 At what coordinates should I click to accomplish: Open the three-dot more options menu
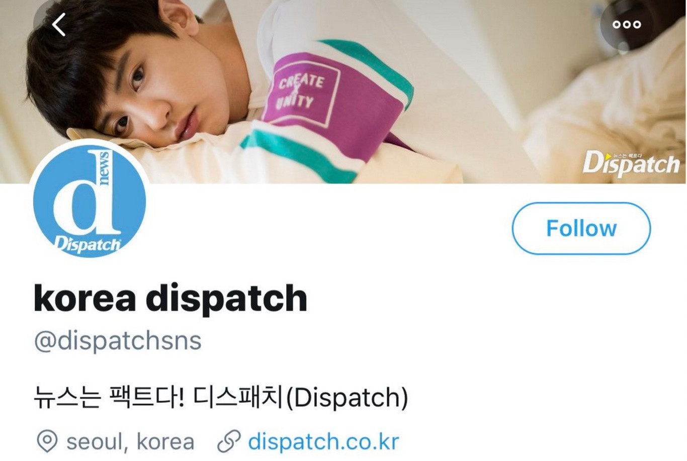click(x=627, y=24)
